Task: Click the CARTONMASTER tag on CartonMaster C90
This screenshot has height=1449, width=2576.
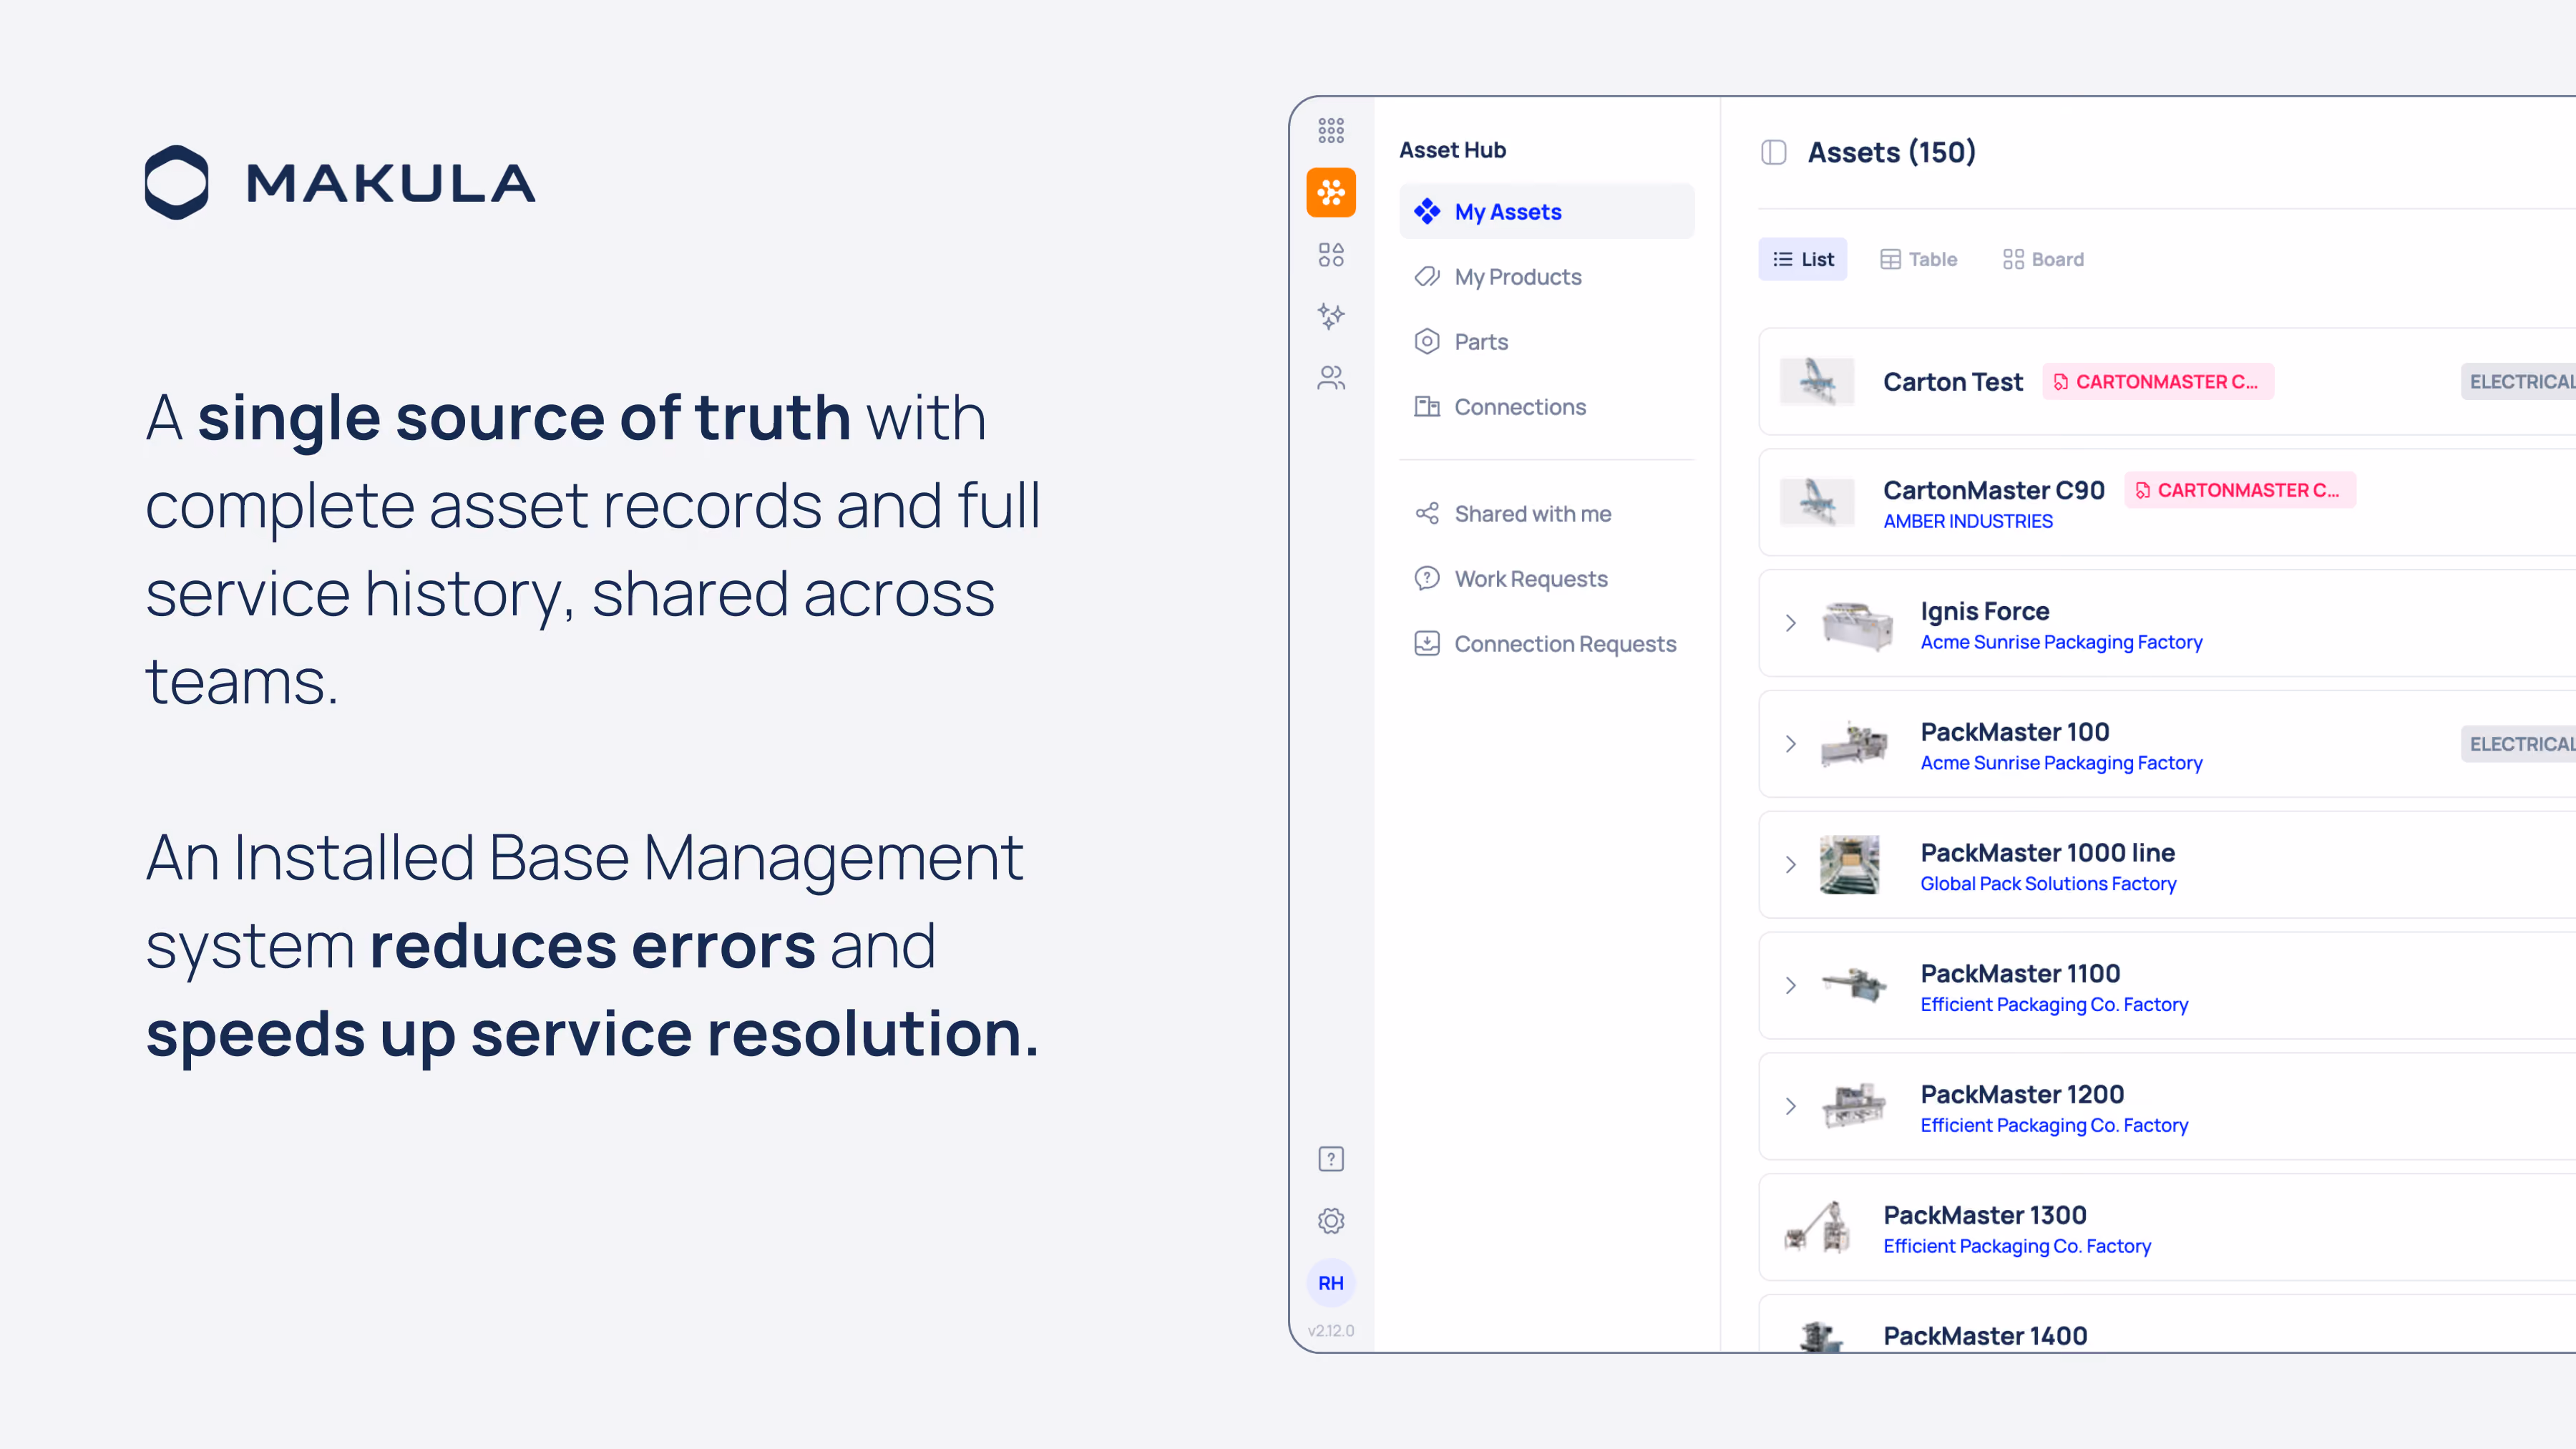Action: tap(2240, 490)
